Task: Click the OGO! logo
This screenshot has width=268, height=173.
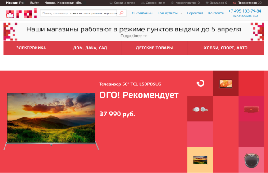Action: (x=22, y=13)
